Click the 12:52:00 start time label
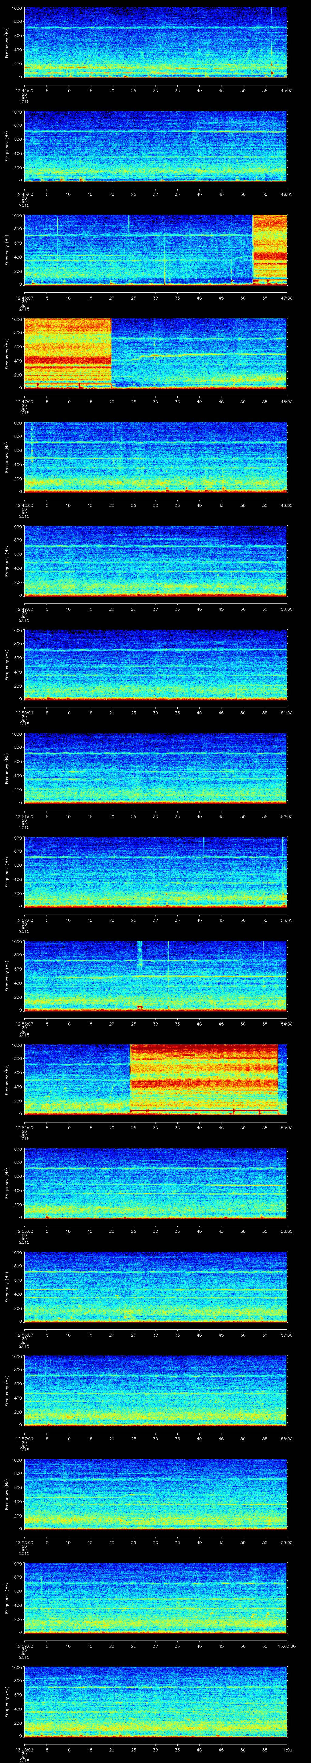Viewport: 311px width, 1763px height. [24, 920]
